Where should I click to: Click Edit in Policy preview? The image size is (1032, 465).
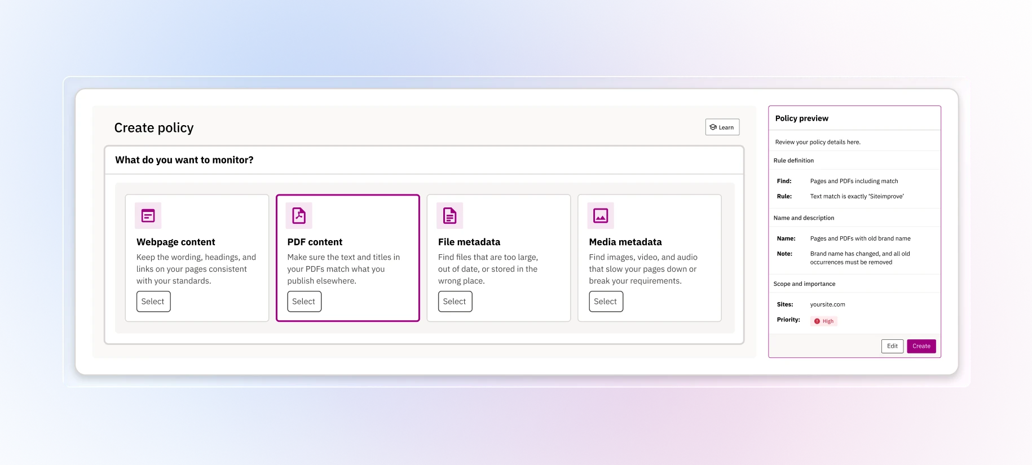click(x=892, y=346)
